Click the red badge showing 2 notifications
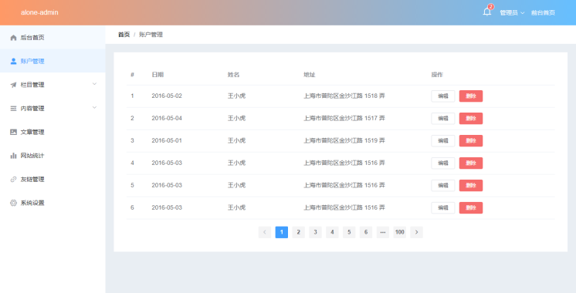 490,7
